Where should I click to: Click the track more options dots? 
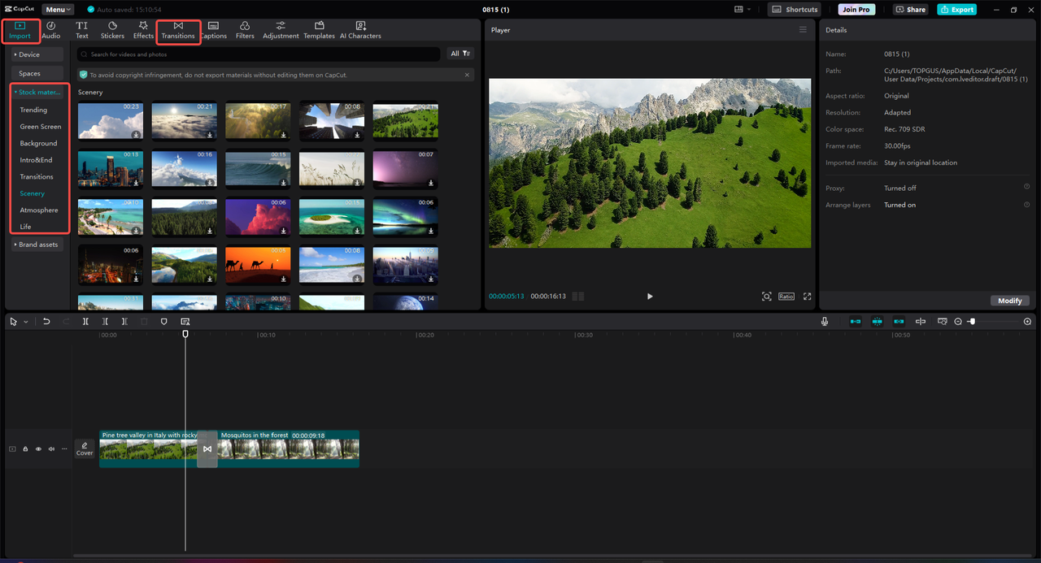tap(64, 449)
